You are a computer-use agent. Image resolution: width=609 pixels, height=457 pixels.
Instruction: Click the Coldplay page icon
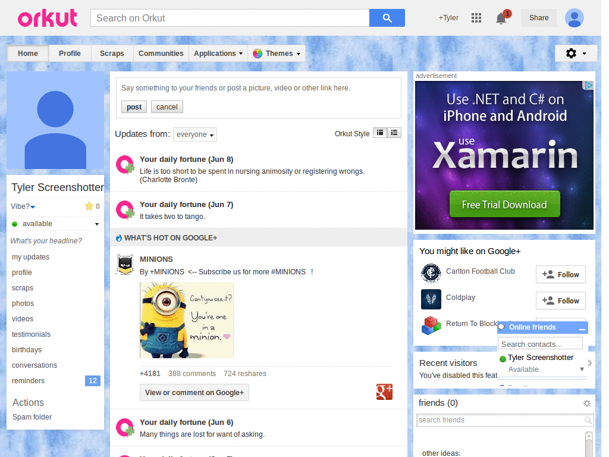pyautogui.click(x=431, y=299)
